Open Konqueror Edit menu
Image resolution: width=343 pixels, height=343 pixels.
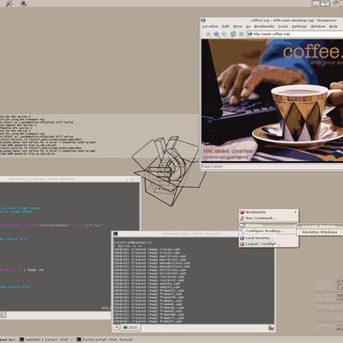(226, 27)
